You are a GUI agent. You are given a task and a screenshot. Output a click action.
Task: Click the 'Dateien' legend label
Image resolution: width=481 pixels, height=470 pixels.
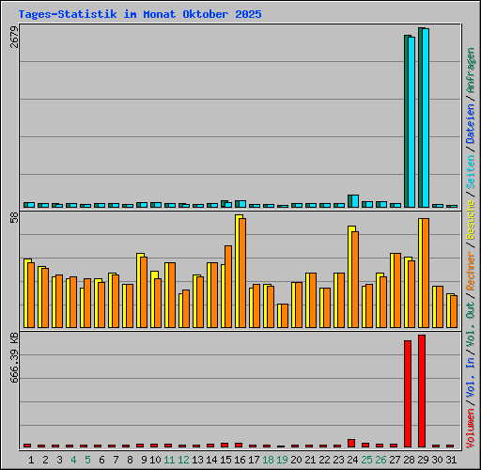[x=471, y=124]
